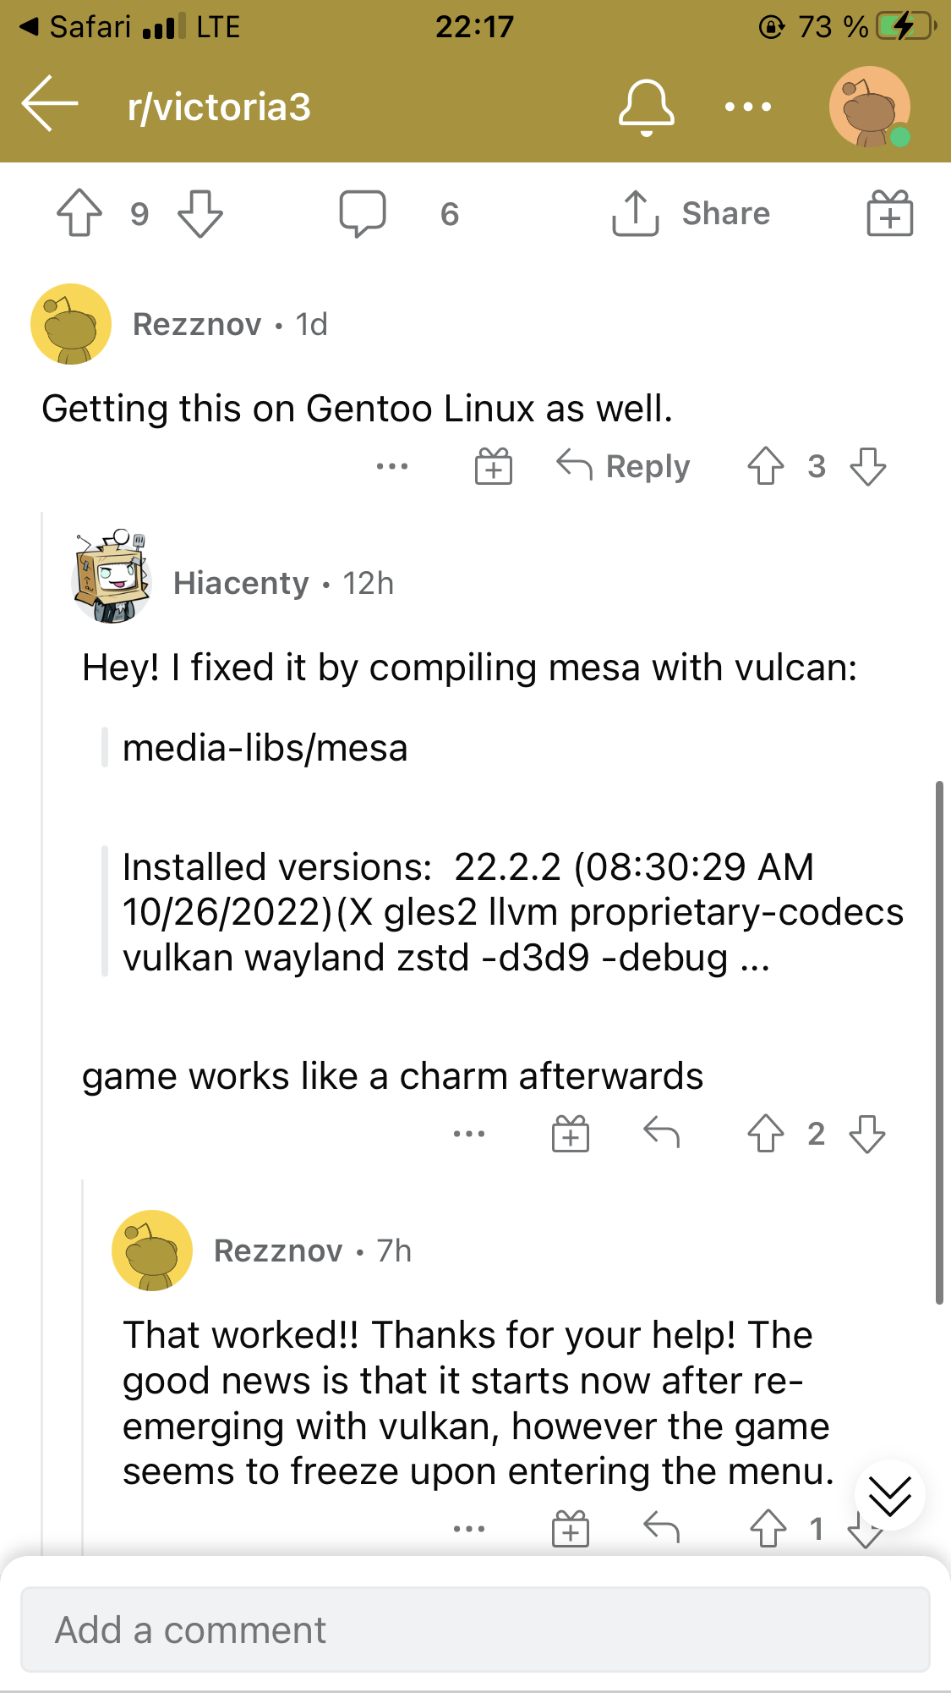
Task: Upvote Rezznov's comment with 3 points
Action: click(x=766, y=466)
